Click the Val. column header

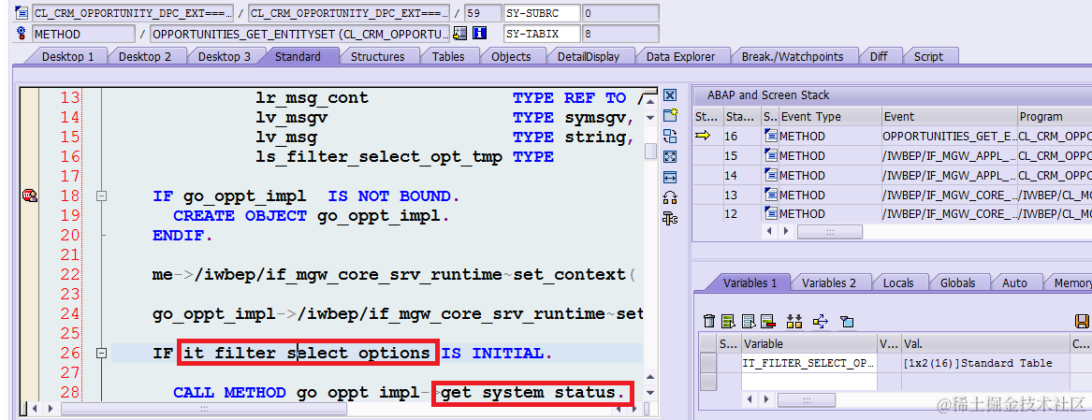click(984, 343)
